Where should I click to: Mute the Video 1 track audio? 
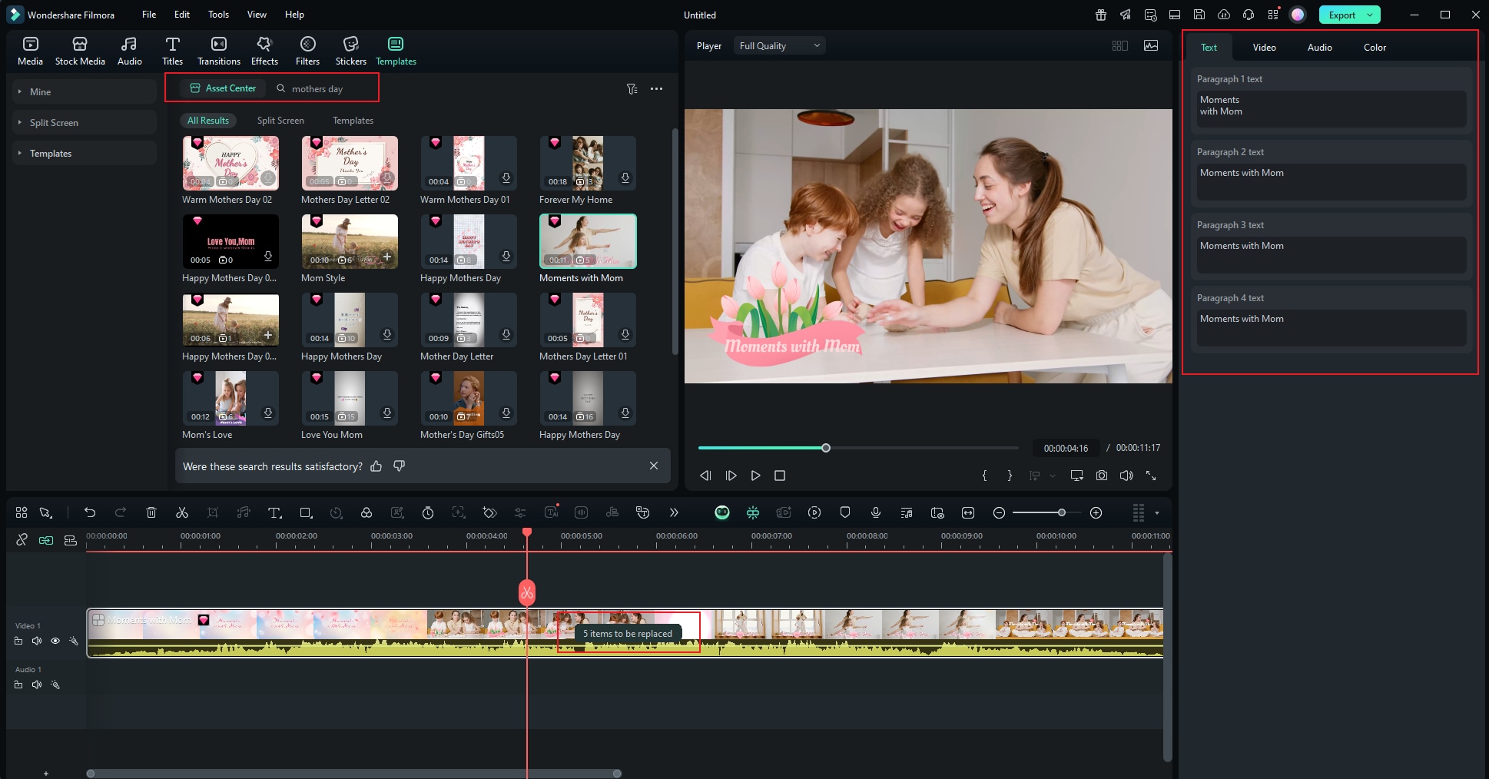(37, 641)
